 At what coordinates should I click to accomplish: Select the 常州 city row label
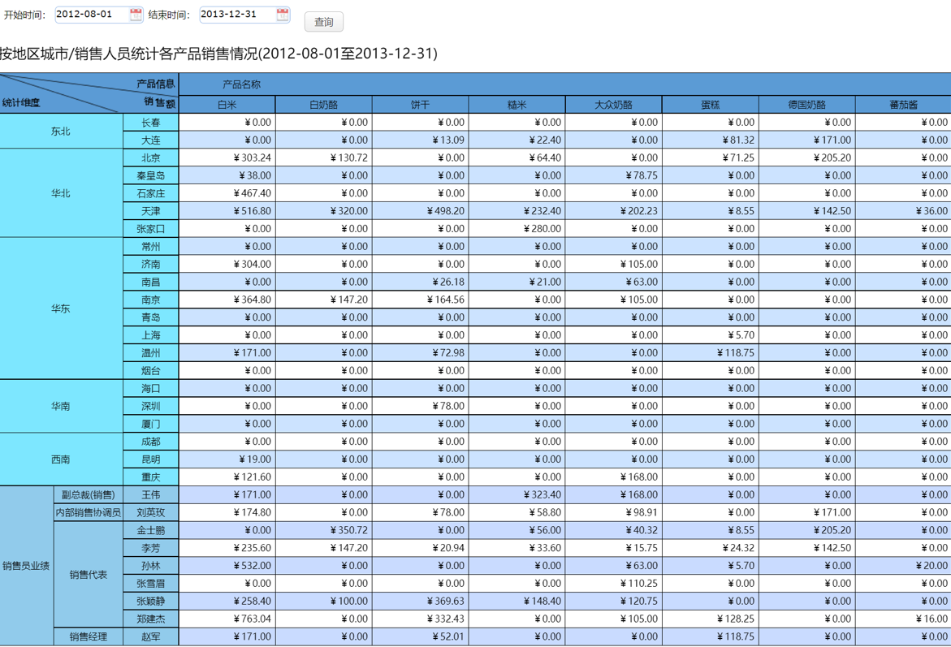(x=151, y=246)
